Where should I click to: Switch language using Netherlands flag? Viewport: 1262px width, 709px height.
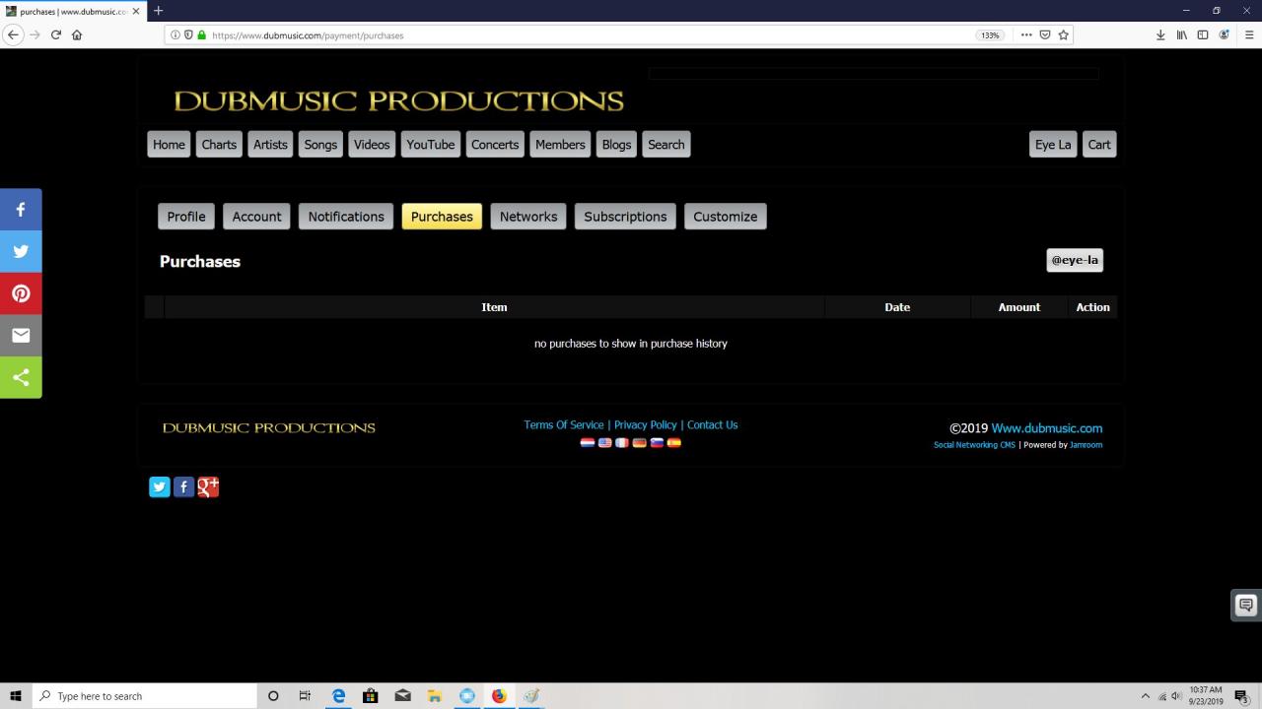588,443
